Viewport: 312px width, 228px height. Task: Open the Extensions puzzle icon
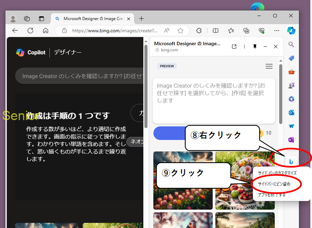199,30
